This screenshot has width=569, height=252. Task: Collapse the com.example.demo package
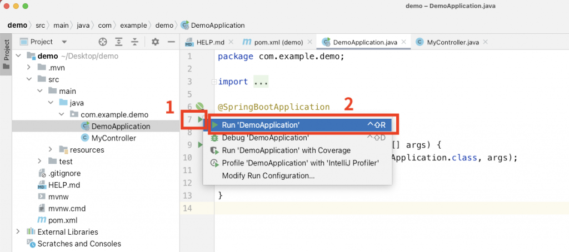pos(61,114)
